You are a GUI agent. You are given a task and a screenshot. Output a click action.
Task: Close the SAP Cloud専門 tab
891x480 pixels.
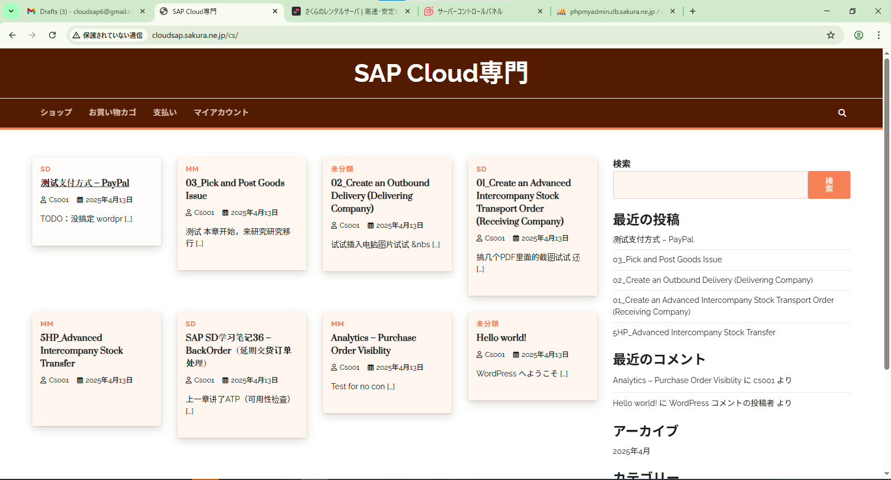(x=275, y=11)
